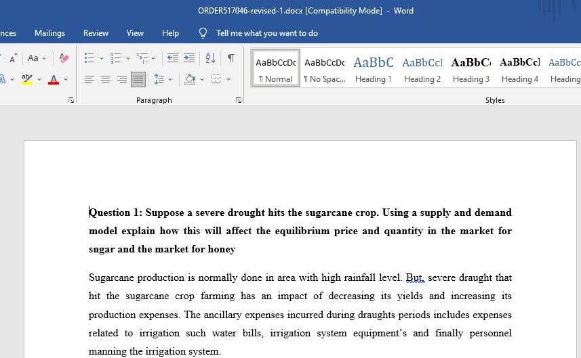Viewport: 581px width, 358px height.
Task: Open the Font dialog box launcher
Action: 71,100
